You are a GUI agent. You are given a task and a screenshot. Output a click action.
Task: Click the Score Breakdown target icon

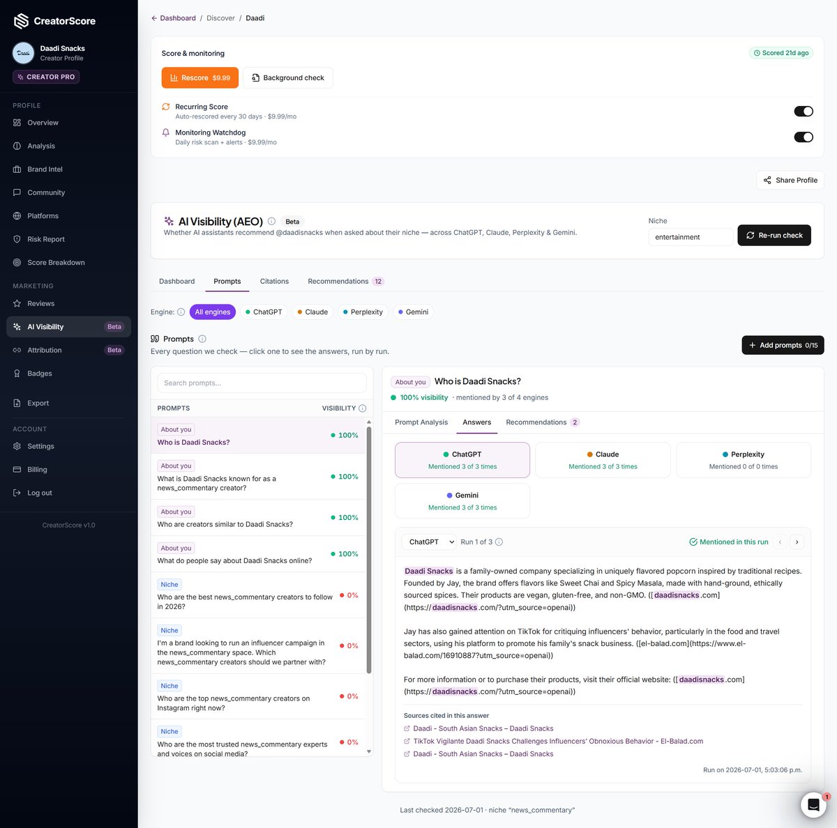pyautogui.click(x=17, y=263)
